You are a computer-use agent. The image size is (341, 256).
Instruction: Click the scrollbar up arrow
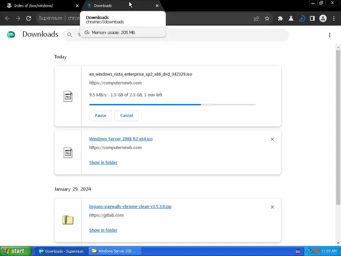(338, 47)
